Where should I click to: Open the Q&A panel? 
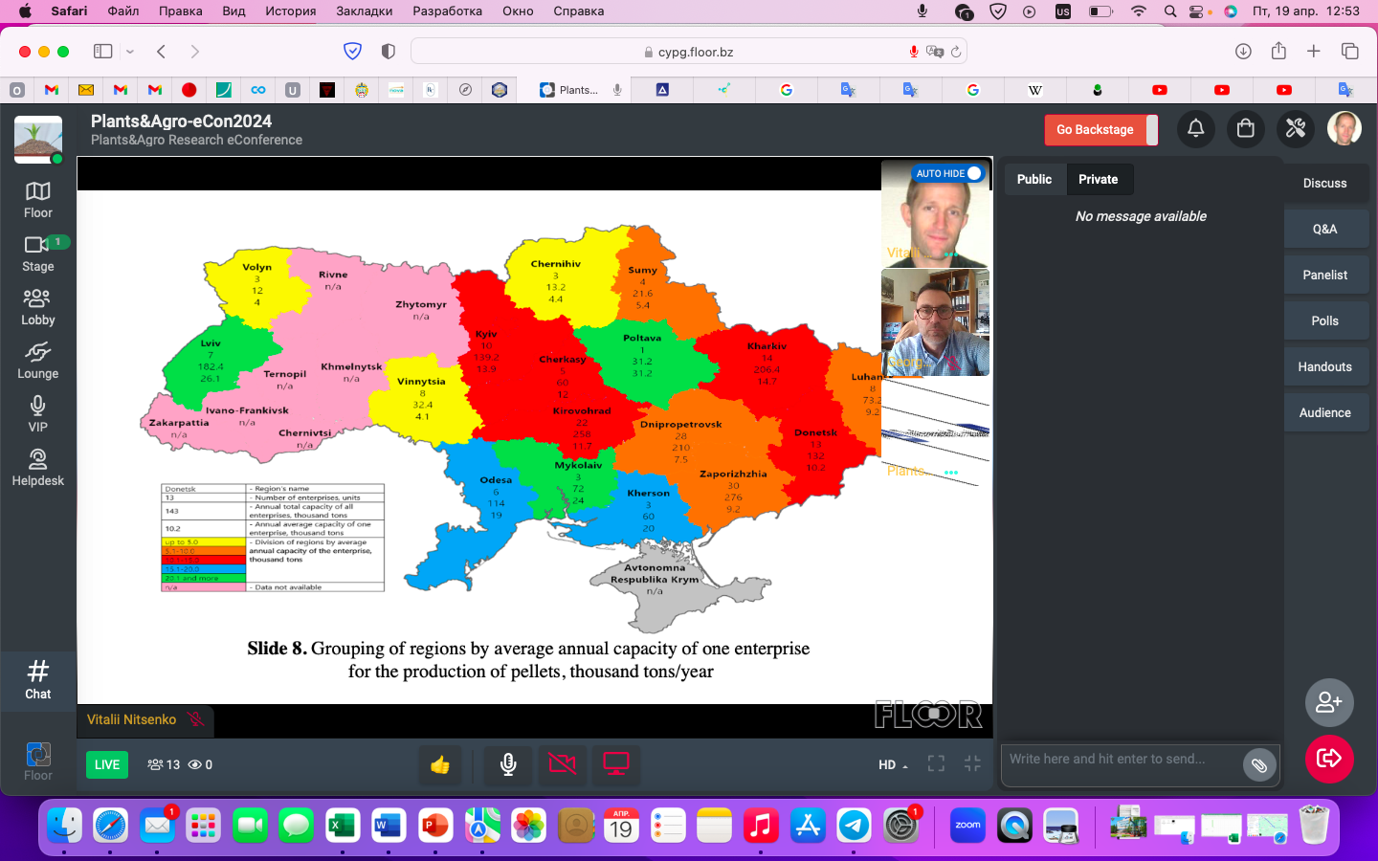[x=1324, y=229]
